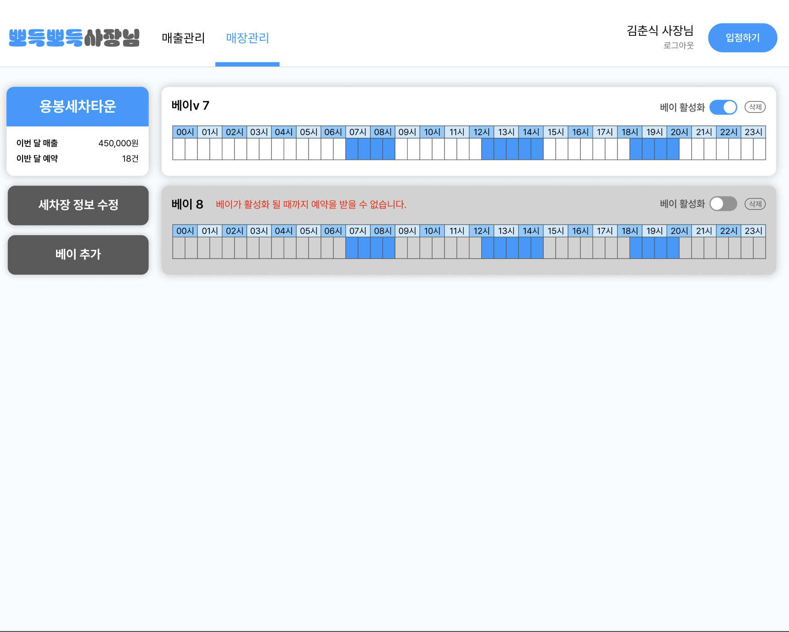Delete 베이 7 using its 삭제 button
Viewport: 789px width, 632px height.
(x=755, y=107)
